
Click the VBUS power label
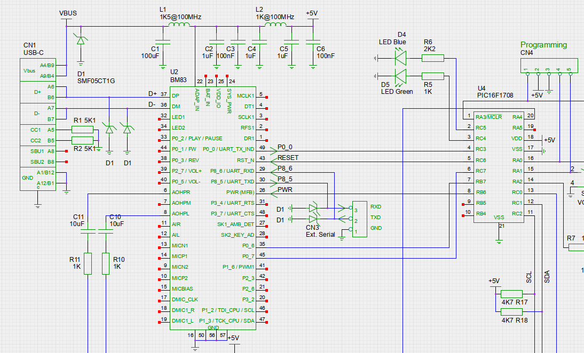pos(68,13)
